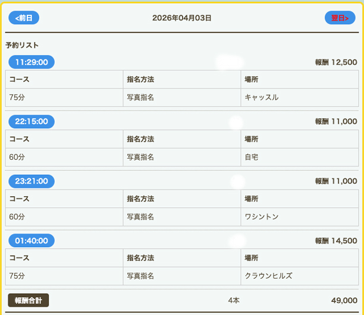Click the 報酬 12,500 amount
This screenshot has width=364, height=315.
(x=336, y=62)
